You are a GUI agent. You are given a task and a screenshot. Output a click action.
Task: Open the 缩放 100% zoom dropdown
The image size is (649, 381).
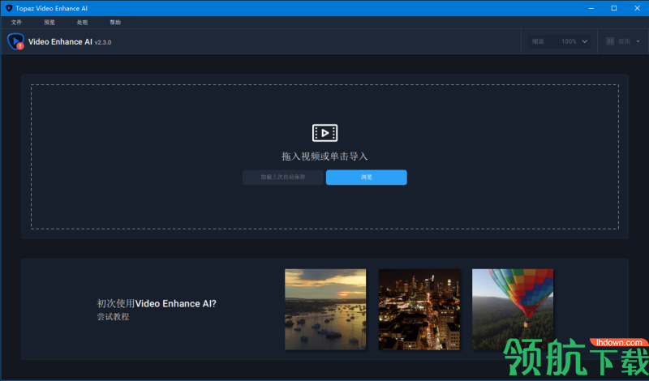[559, 41]
